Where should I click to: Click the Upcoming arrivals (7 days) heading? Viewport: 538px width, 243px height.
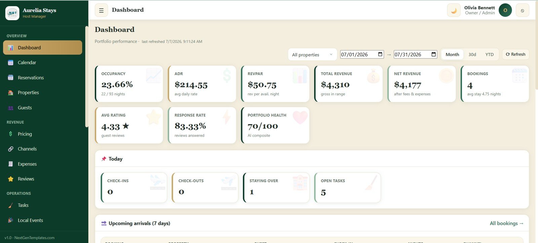click(139, 223)
